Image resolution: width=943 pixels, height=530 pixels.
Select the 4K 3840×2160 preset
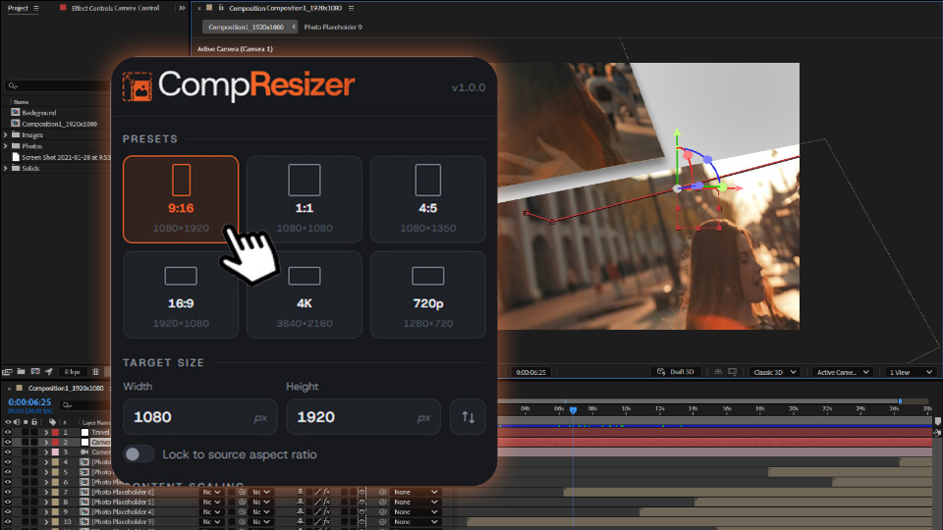click(x=305, y=294)
